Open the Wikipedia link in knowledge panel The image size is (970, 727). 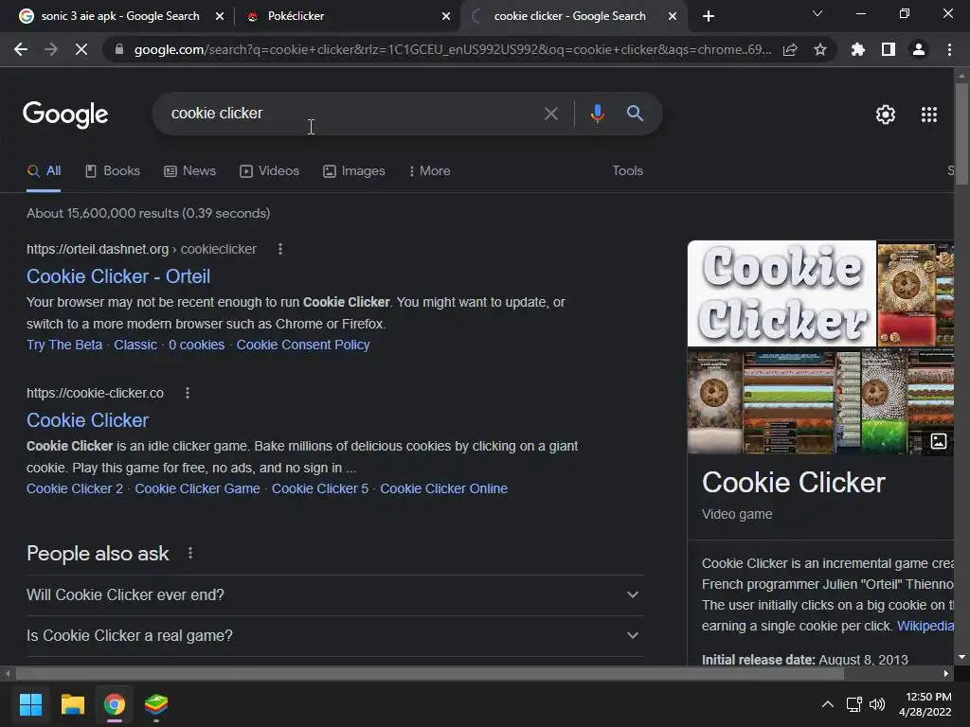coord(925,626)
